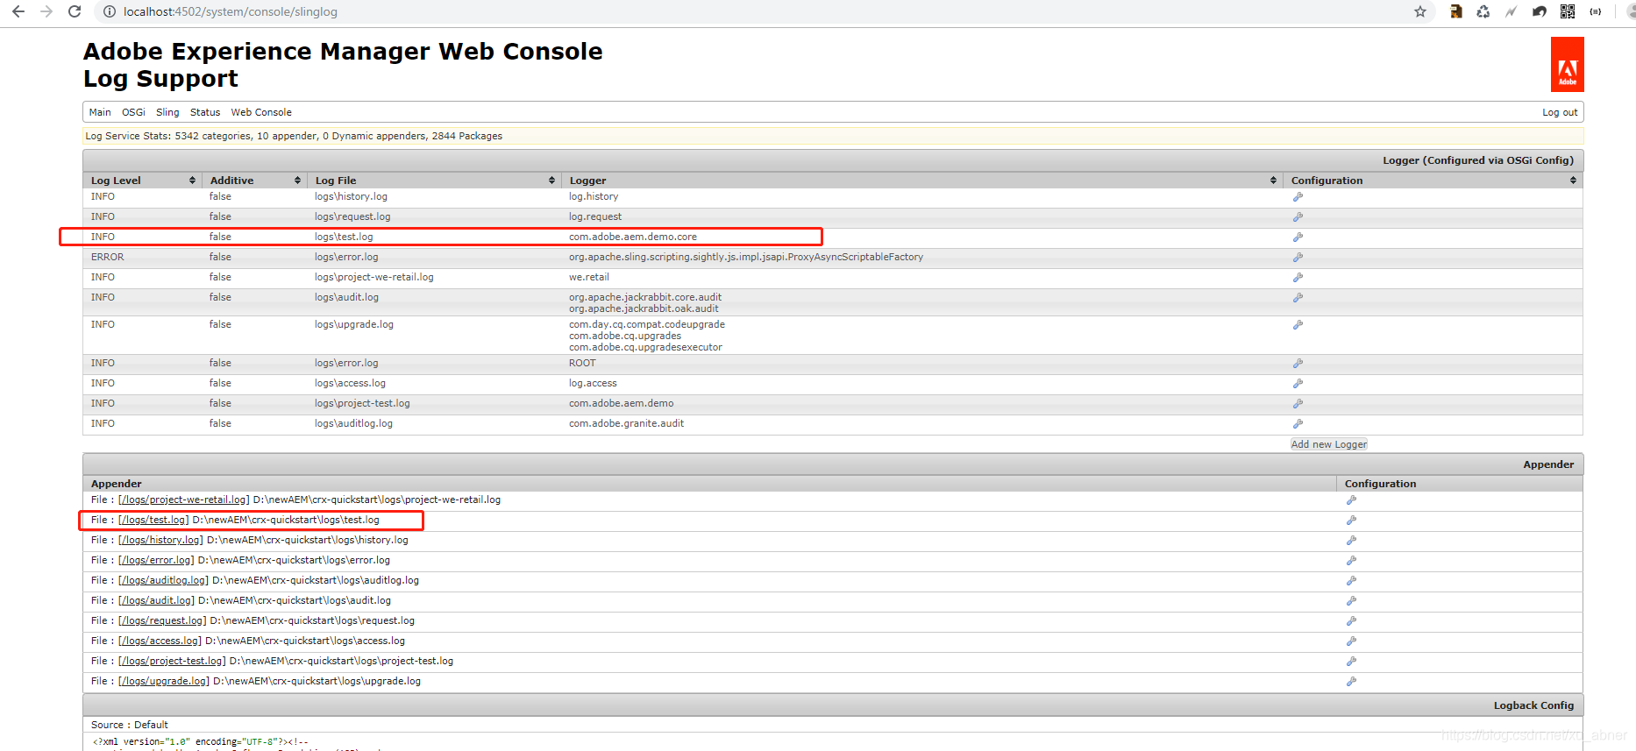This screenshot has width=1636, height=751.
Task: Open wrench for upgrade.log appender
Action: pyautogui.click(x=1351, y=682)
